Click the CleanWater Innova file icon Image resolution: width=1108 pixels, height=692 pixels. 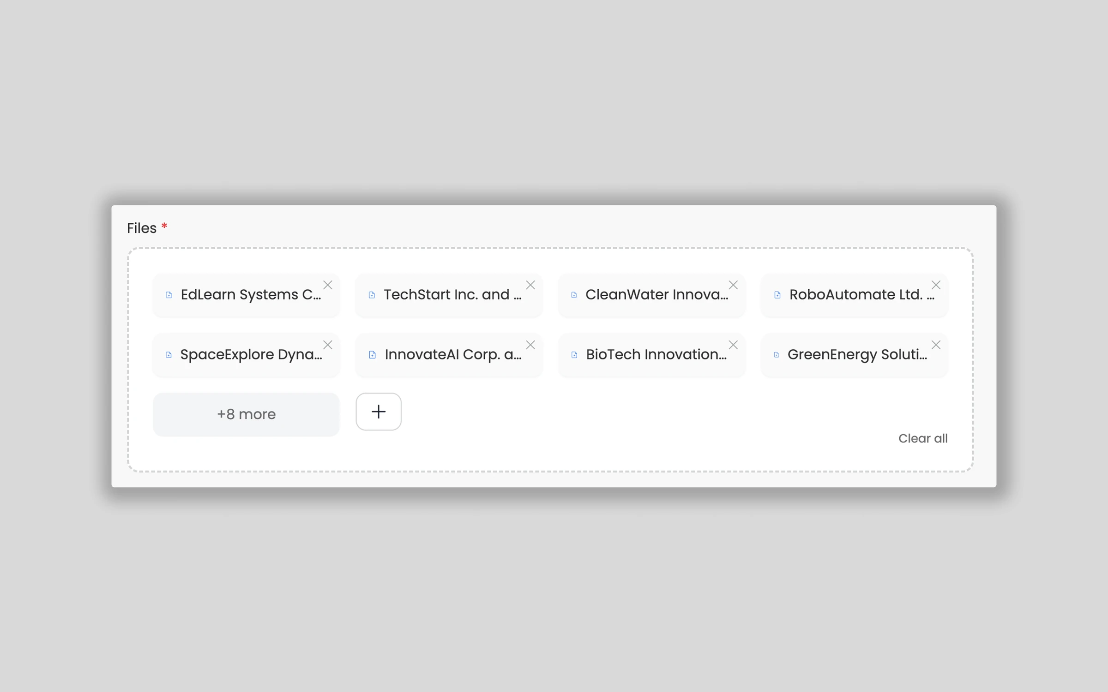[574, 295]
